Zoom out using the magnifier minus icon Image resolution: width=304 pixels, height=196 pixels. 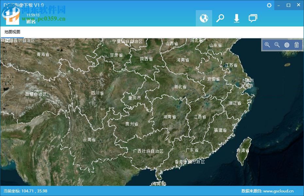click(277, 45)
